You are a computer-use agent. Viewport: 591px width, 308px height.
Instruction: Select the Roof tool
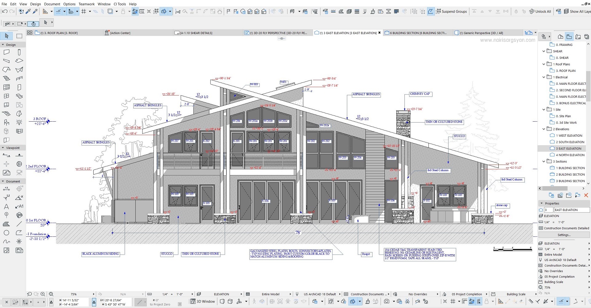[6, 70]
